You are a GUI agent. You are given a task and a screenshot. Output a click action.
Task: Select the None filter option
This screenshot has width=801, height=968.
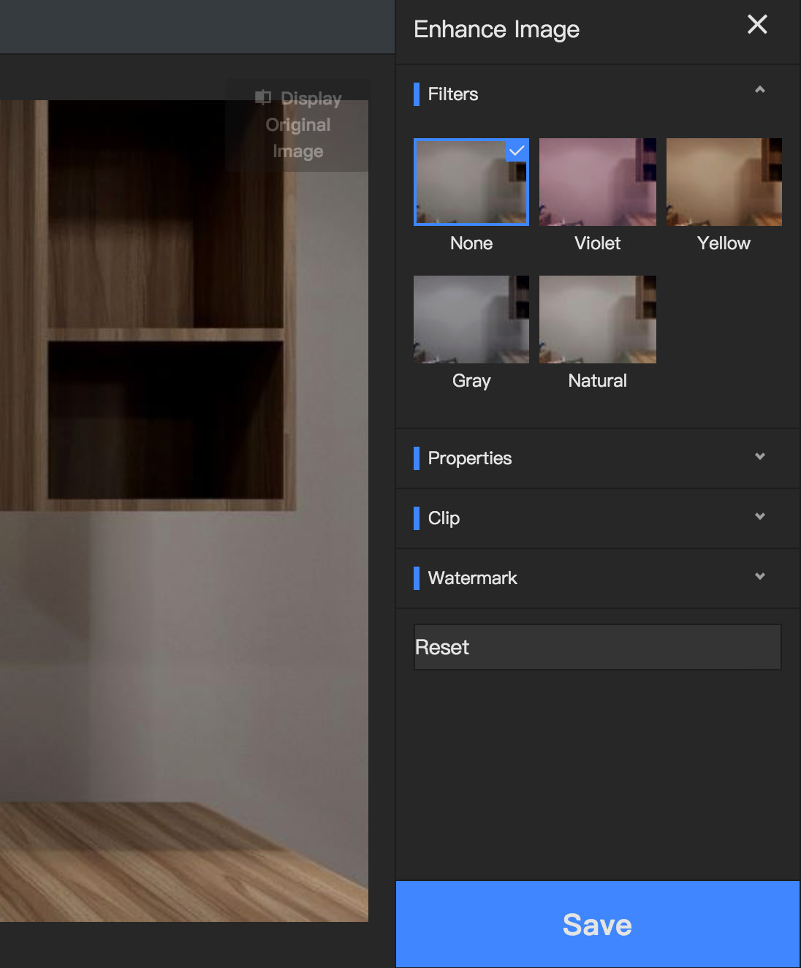click(x=471, y=181)
